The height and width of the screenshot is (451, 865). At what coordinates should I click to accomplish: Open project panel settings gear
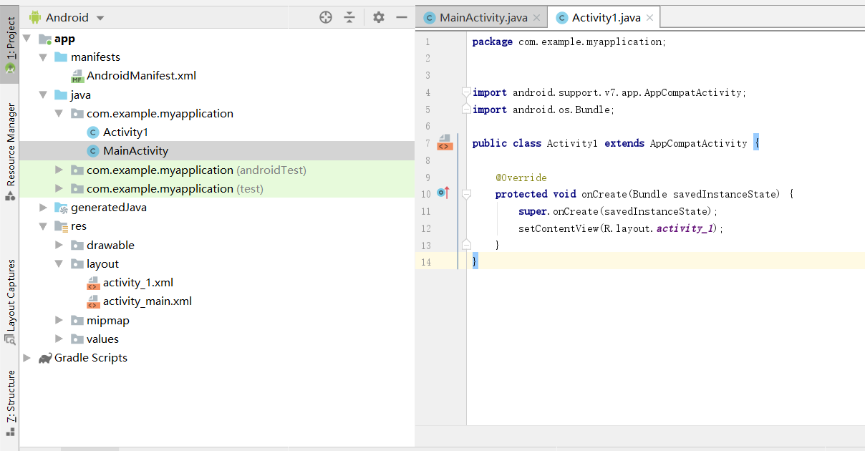379,17
